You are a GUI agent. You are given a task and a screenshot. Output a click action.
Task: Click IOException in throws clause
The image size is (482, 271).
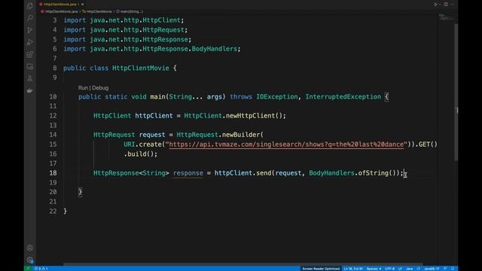point(277,97)
